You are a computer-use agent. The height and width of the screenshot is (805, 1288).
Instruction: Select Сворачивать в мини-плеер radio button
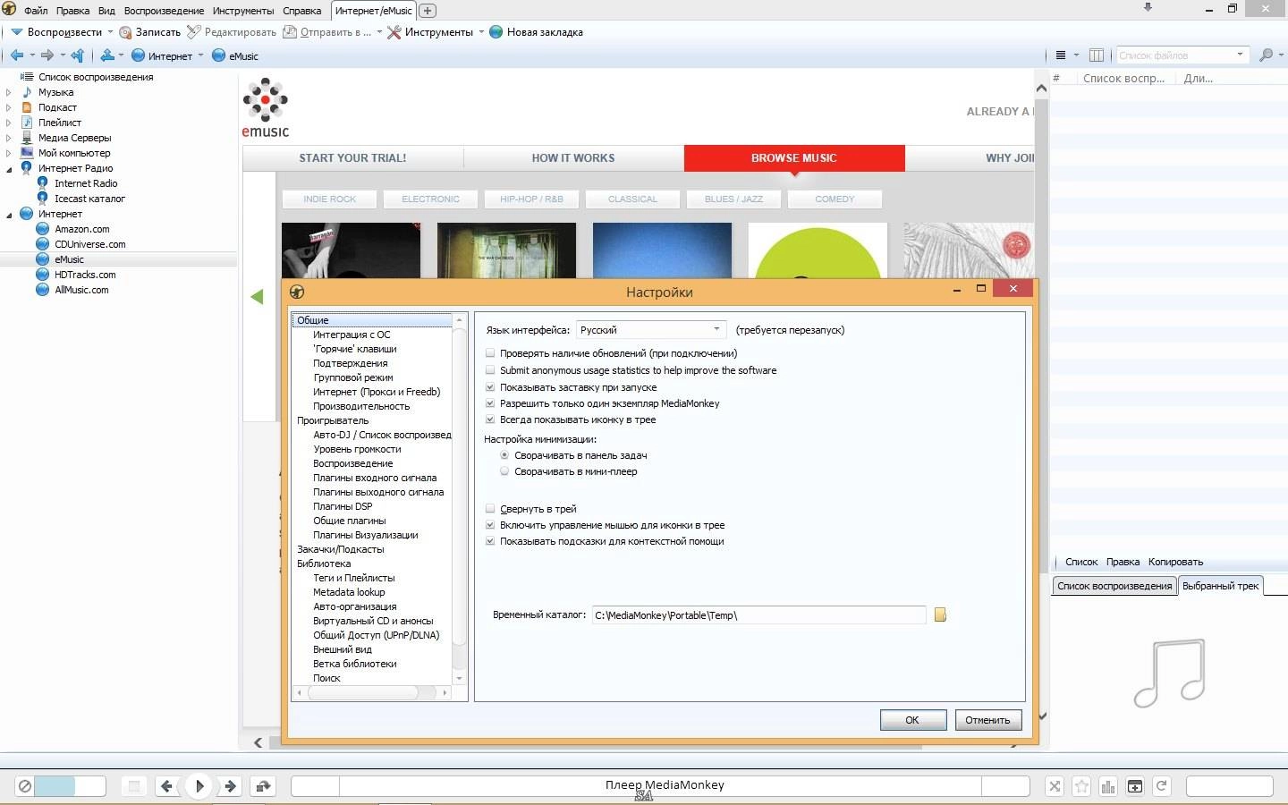[504, 471]
